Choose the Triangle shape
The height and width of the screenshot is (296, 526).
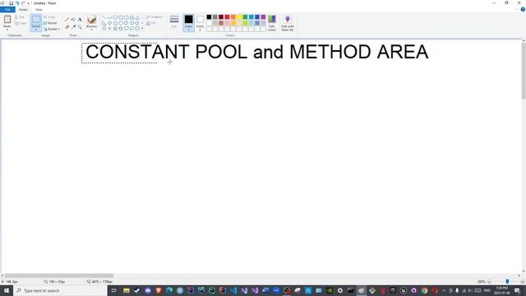click(137, 17)
